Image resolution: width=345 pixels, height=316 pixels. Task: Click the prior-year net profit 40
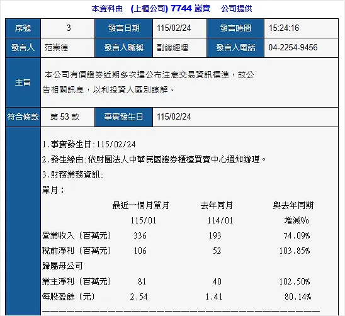tap(217, 281)
